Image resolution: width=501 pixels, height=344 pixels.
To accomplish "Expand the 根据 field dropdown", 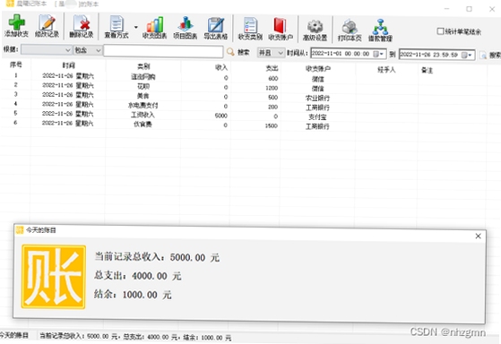I will (x=47, y=50).
